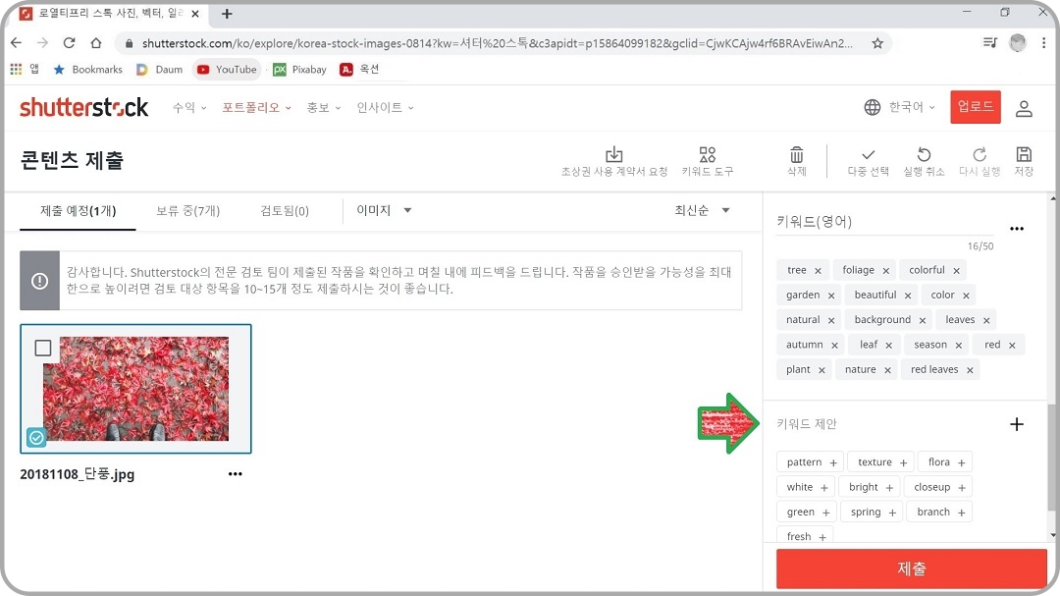
Task: Click the keyword panel vertical scrollbar
Action: pos(1052,458)
